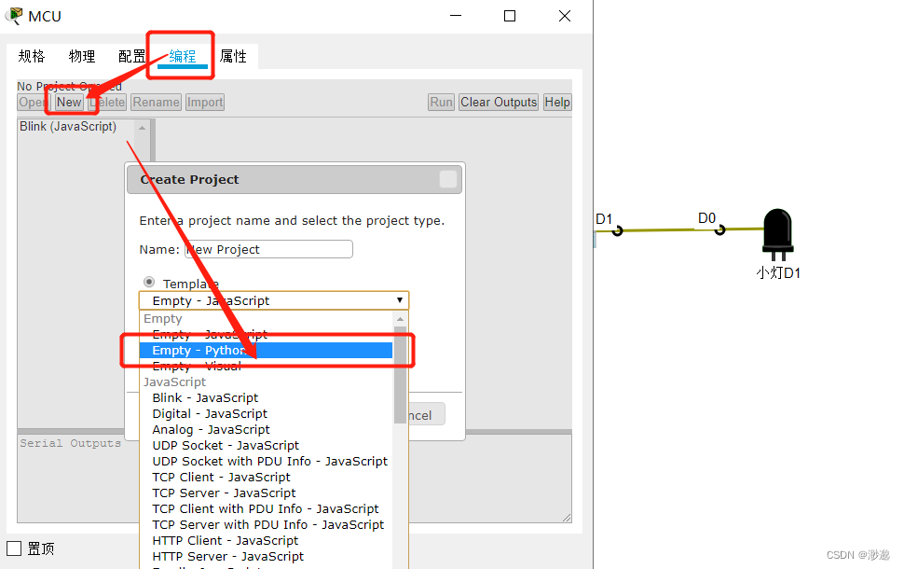This screenshot has height=569, width=904.
Task: Click the project list scroll up arrow
Action: (142, 128)
